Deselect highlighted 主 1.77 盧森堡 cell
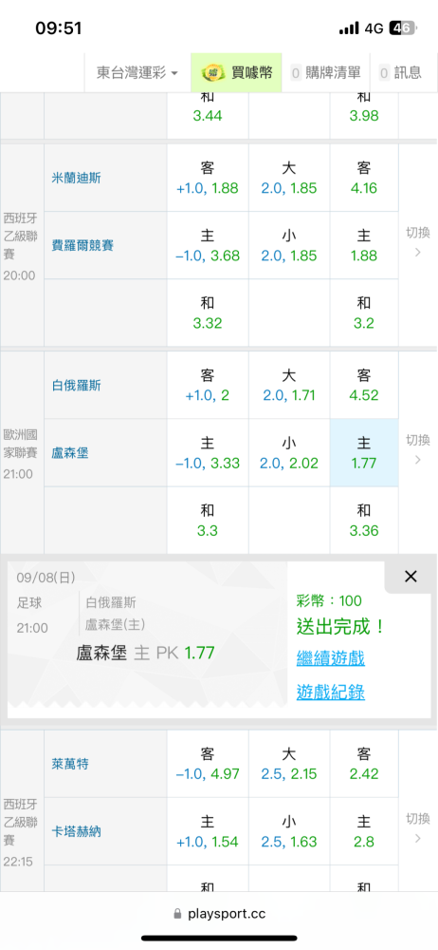 (364, 452)
